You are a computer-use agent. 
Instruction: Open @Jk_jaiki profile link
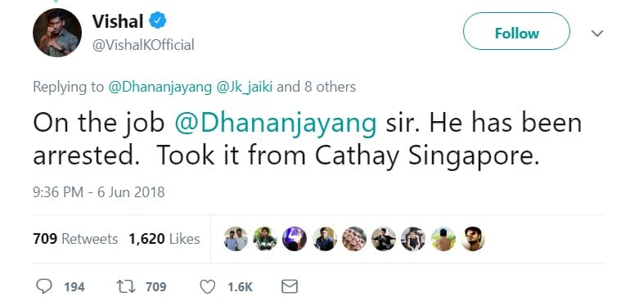[x=245, y=87]
